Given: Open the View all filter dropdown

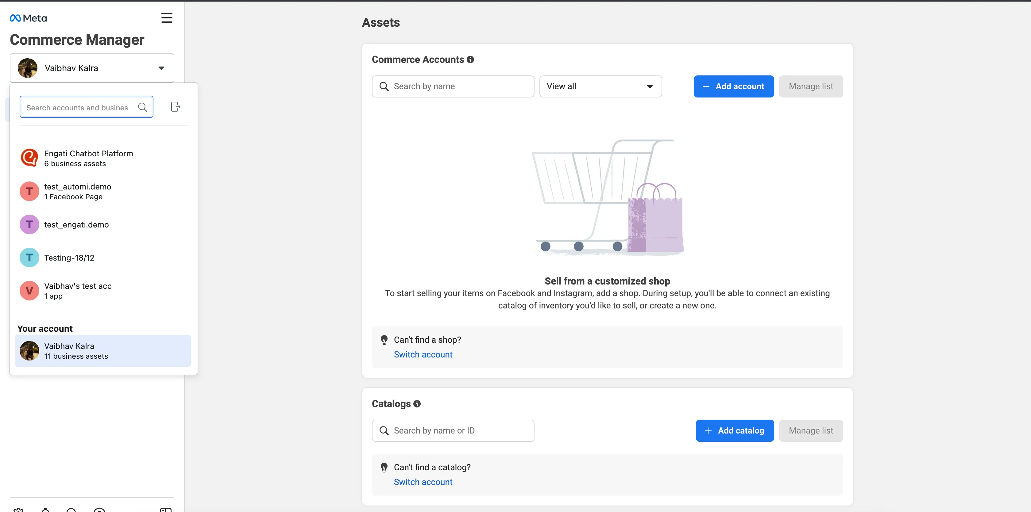Looking at the screenshot, I should point(600,86).
